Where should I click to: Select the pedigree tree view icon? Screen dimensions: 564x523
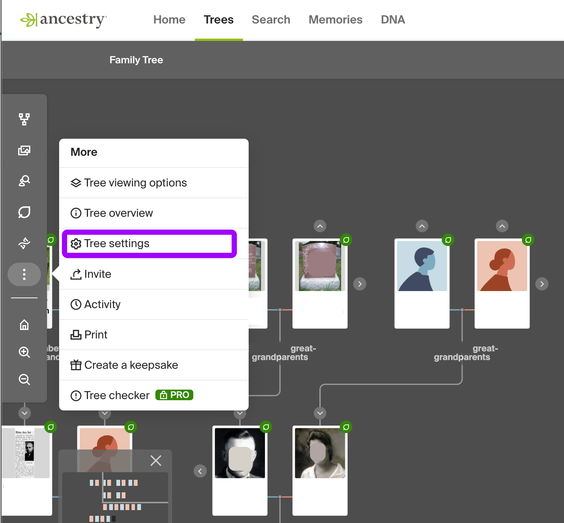pos(24,119)
